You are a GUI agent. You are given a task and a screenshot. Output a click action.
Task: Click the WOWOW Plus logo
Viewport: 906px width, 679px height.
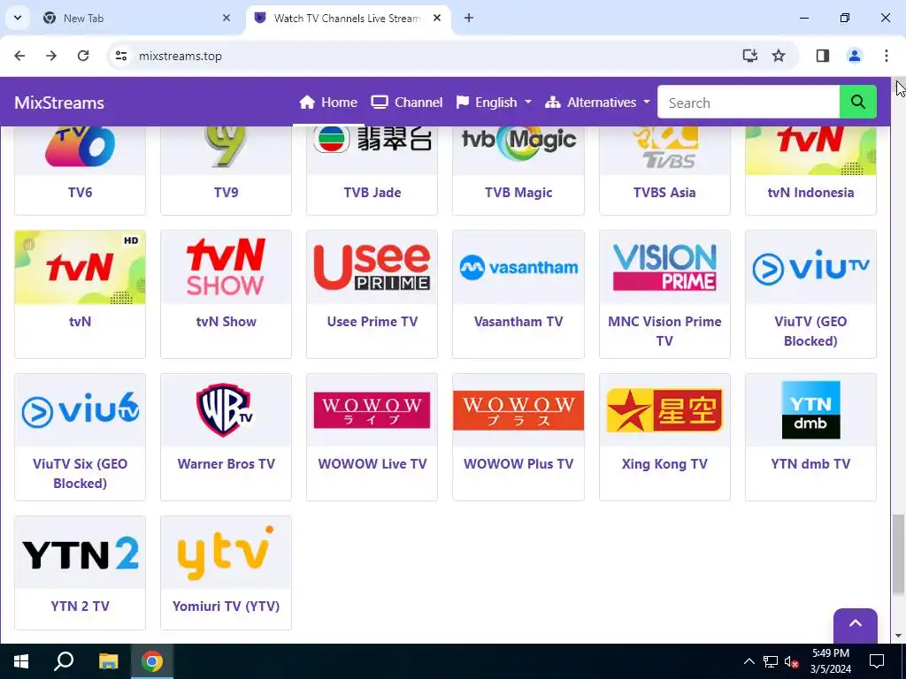pyautogui.click(x=518, y=410)
